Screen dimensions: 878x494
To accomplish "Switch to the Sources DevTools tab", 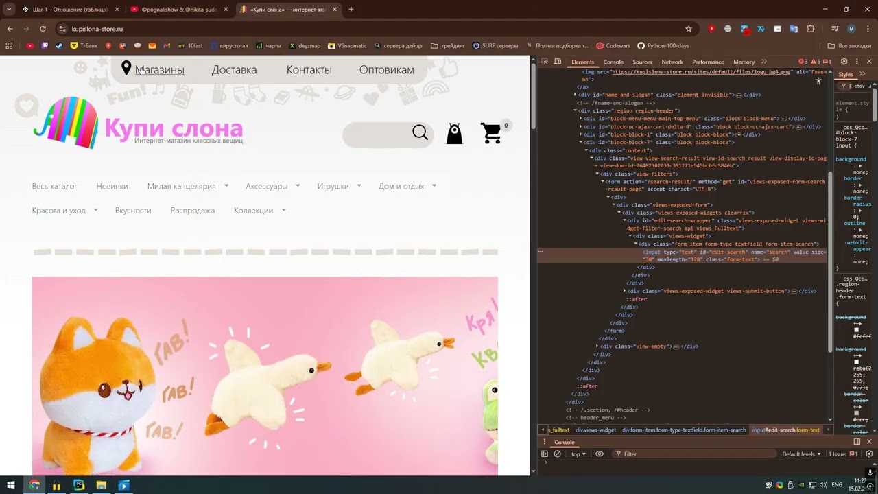I will tap(642, 62).
